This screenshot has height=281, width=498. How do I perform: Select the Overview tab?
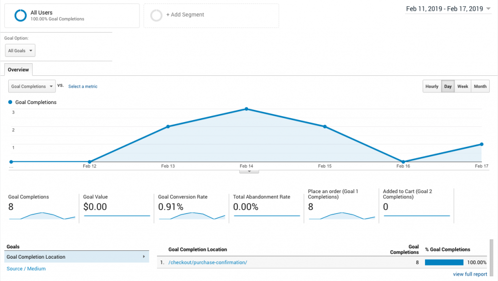[x=18, y=70]
